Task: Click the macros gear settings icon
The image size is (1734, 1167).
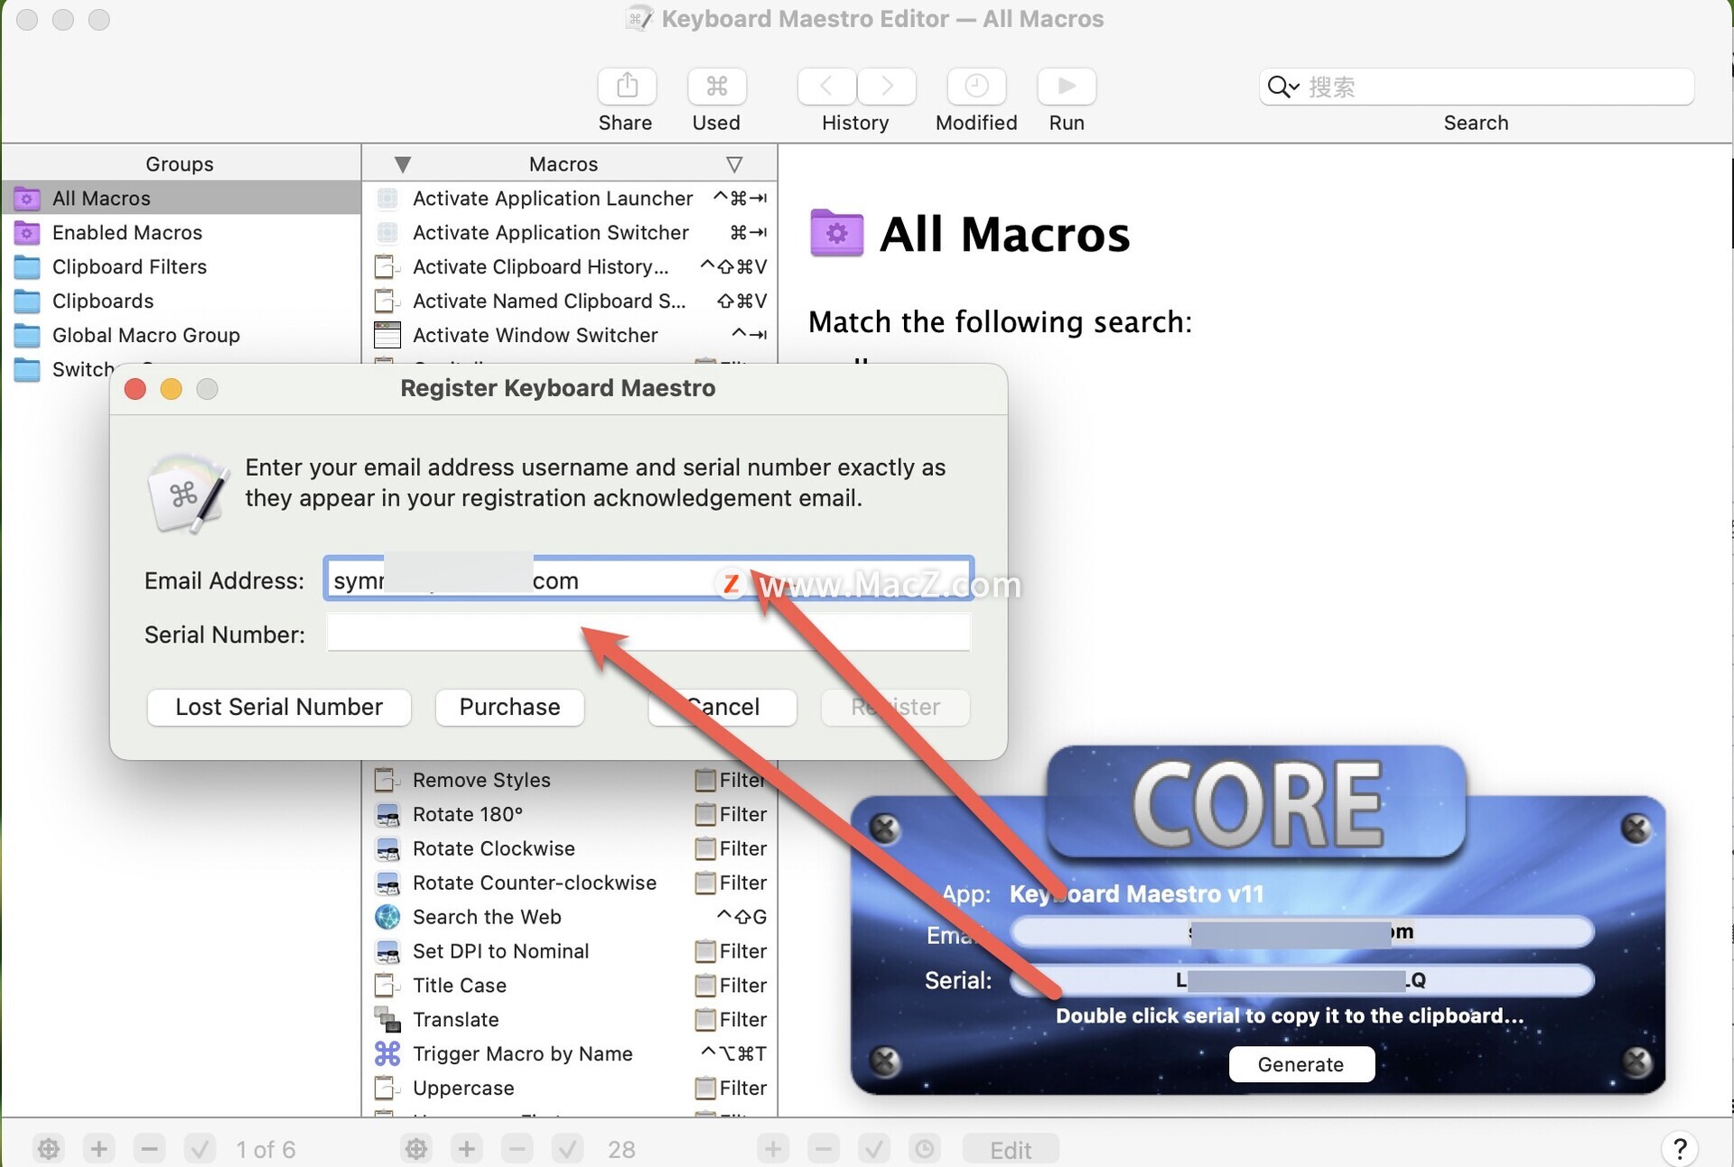Action: point(416,1149)
